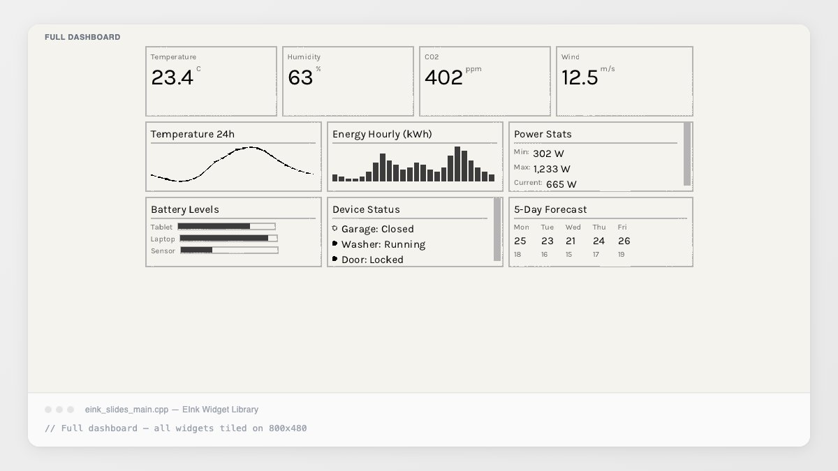The height and width of the screenshot is (471, 838).
Task: Select the Thu forecast day label
Action: 599,227
